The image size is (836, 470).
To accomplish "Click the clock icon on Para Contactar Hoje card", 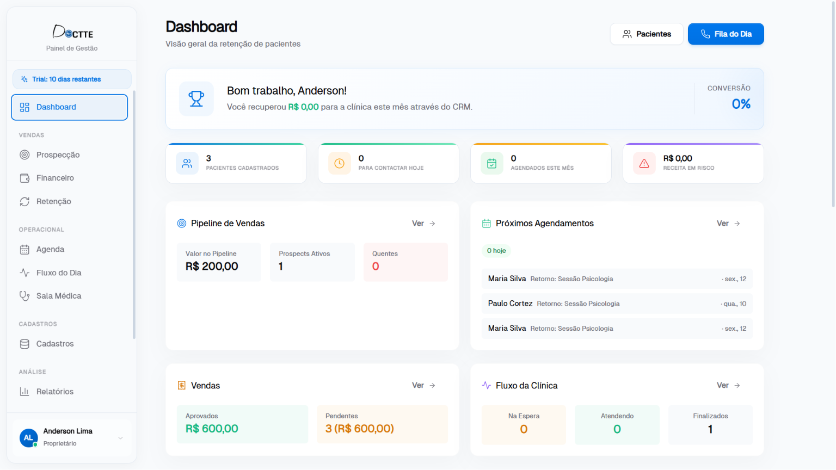I will (340, 163).
